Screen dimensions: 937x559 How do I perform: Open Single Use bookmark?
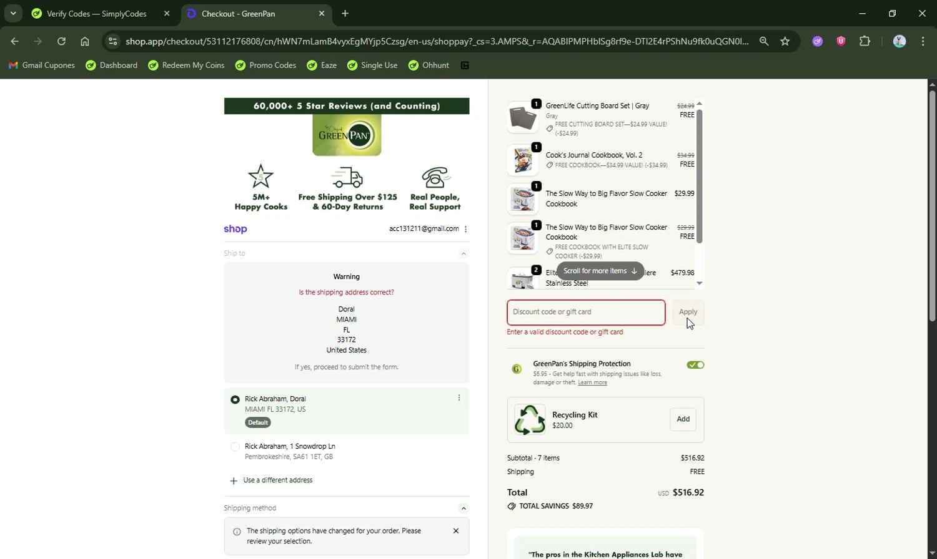coord(372,65)
